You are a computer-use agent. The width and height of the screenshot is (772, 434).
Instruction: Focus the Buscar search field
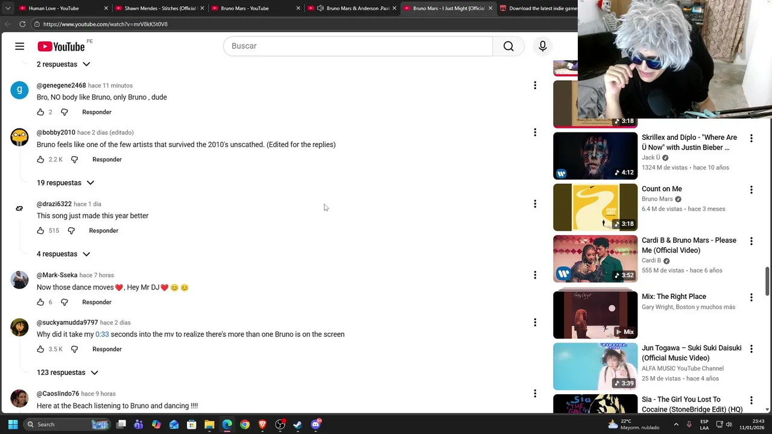coord(358,46)
